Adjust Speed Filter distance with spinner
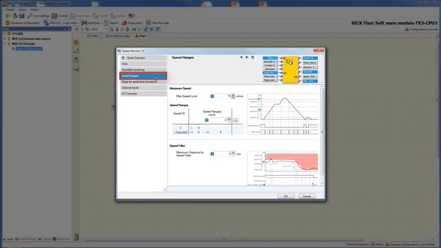Screen dimensions: 441x248 click(x=233, y=154)
